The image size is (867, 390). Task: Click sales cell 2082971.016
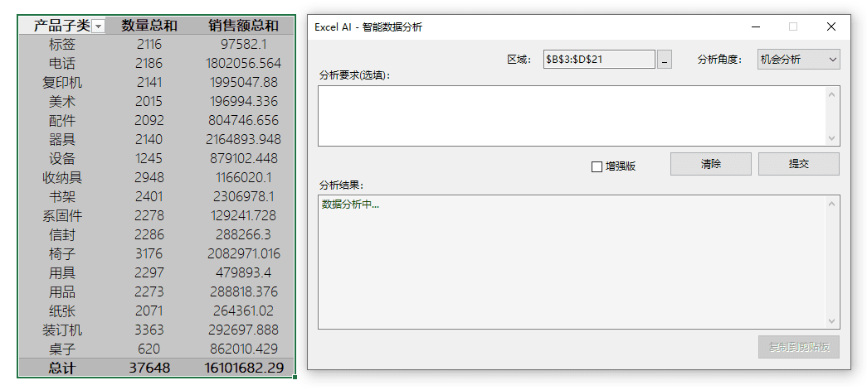pyautogui.click(x=244, y=253)
